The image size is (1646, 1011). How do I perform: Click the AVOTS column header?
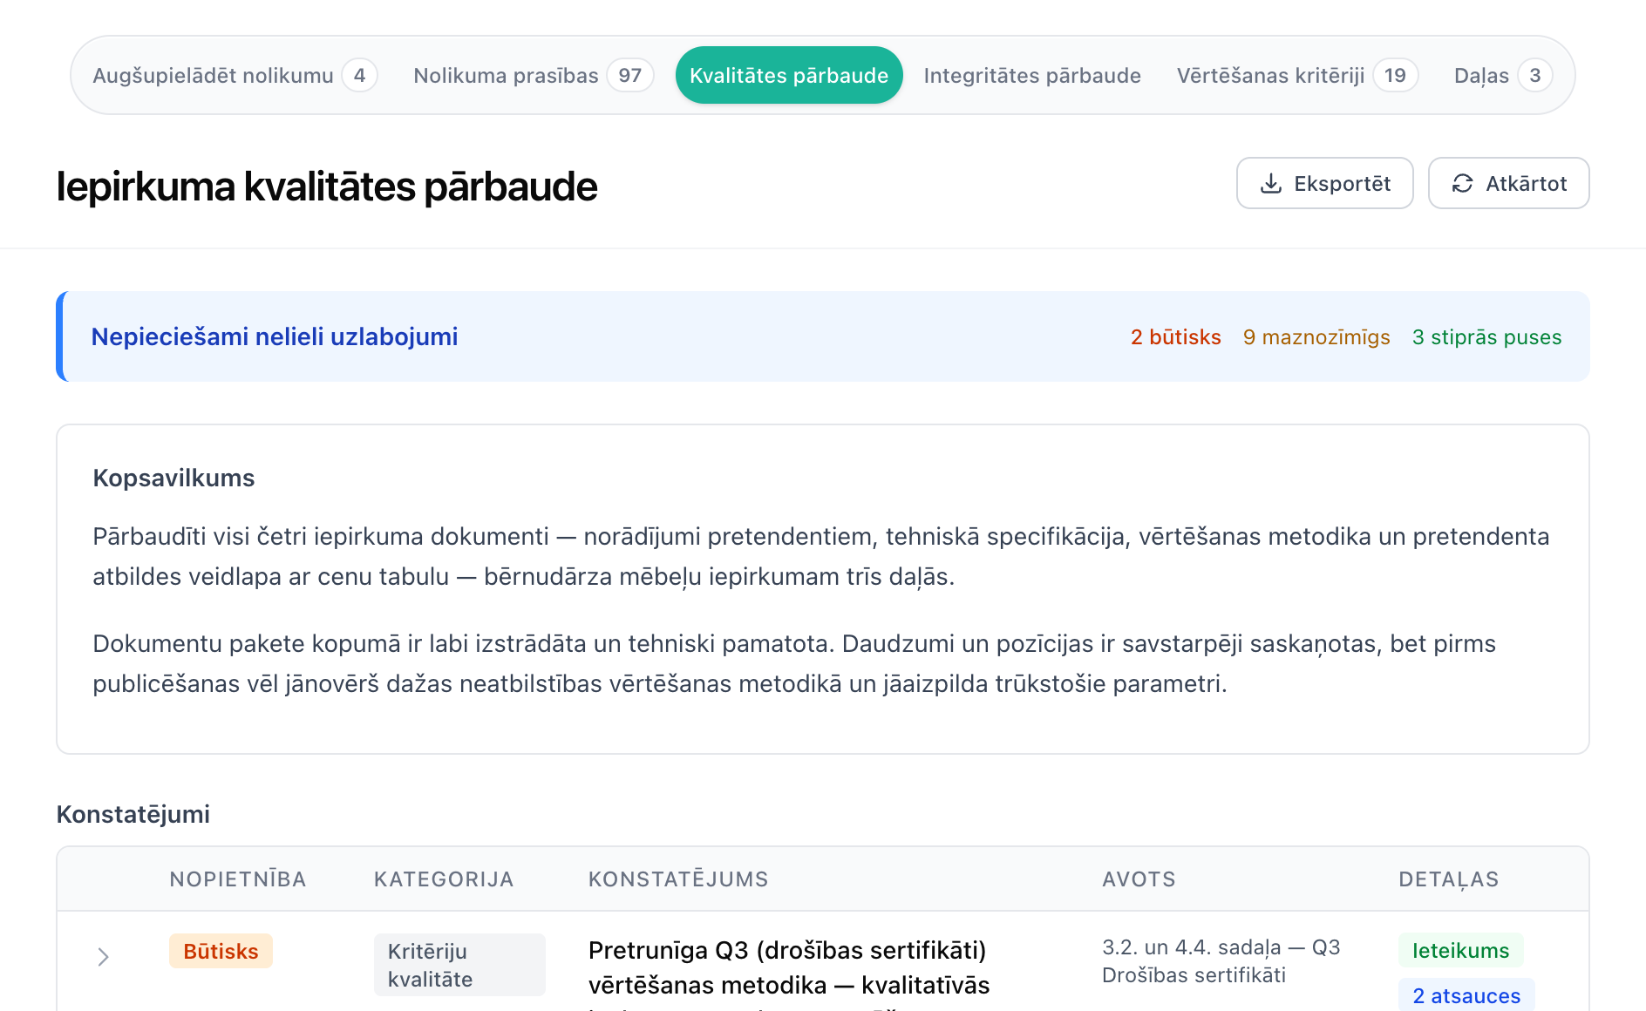pos(1139,879)
